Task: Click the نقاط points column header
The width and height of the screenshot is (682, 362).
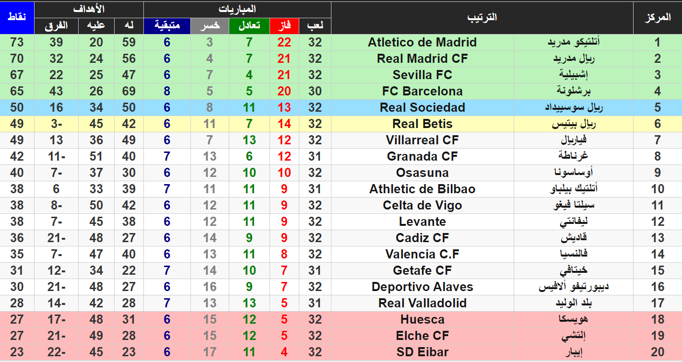Action: click(x=17, y=17)
